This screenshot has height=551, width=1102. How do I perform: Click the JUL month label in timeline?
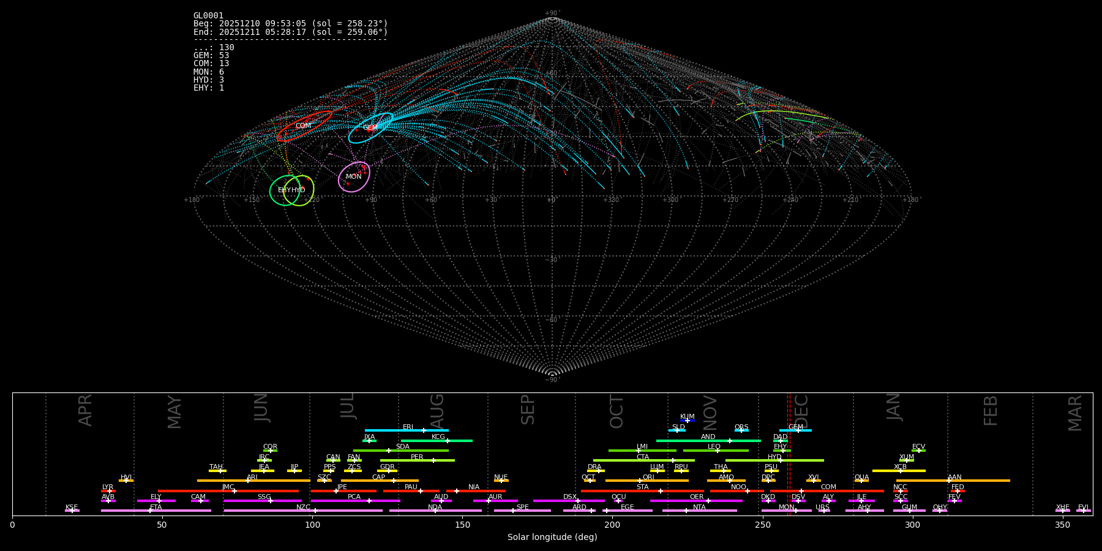click(x=347, y=406)
